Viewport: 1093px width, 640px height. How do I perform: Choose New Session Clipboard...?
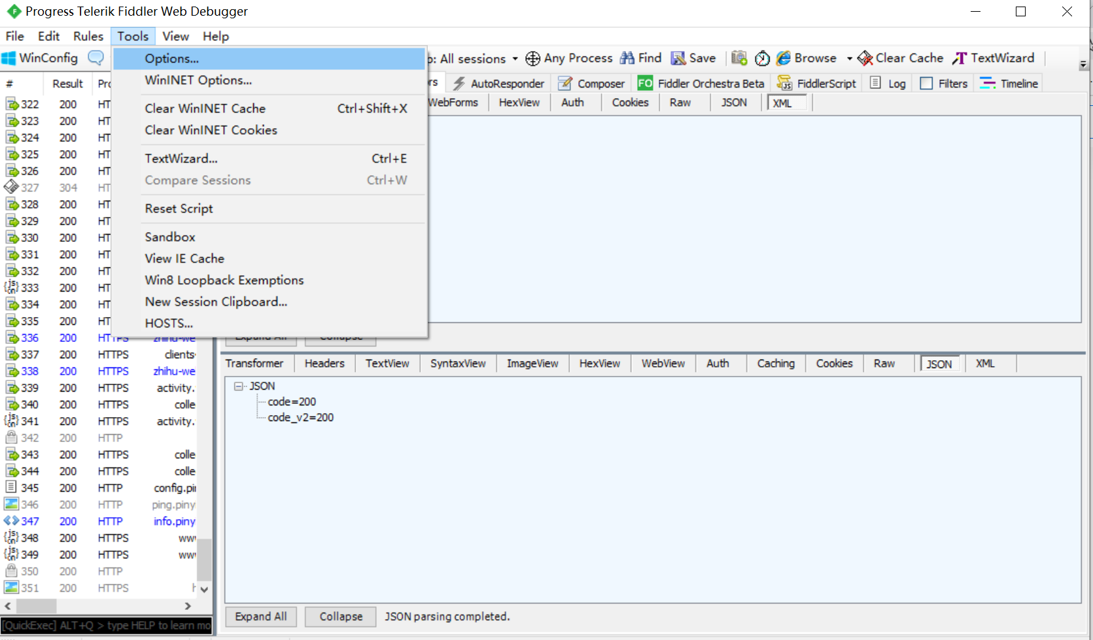tap(269, 301)
